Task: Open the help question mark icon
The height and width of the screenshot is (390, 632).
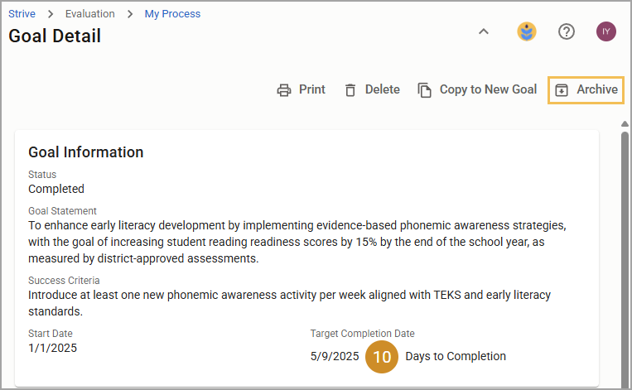Action: (567, 31)
